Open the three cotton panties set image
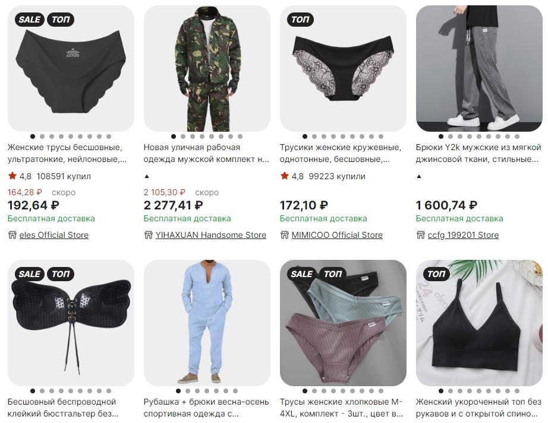Image resolution: width=548 pixels, height=423 pixels. point(343,323)
